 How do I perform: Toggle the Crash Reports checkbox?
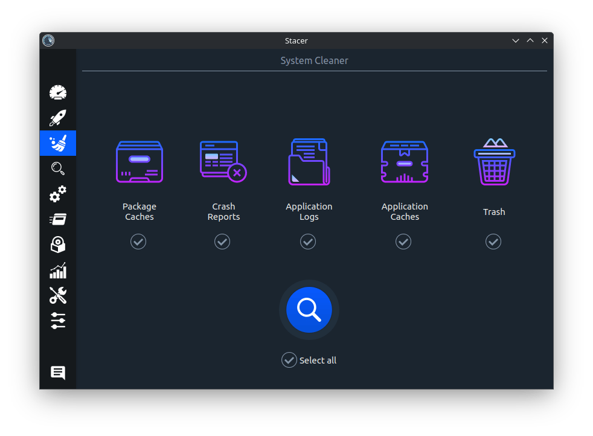pos(222,242)
